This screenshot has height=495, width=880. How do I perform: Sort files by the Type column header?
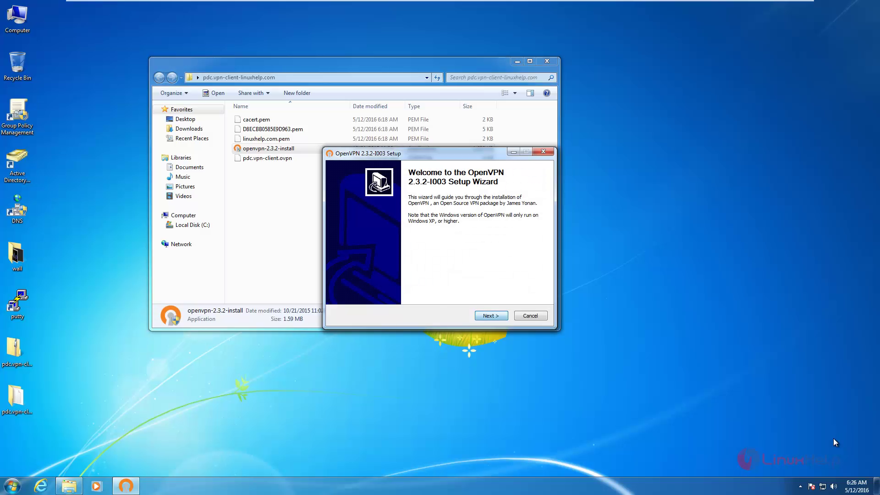(x=432, y=106)
